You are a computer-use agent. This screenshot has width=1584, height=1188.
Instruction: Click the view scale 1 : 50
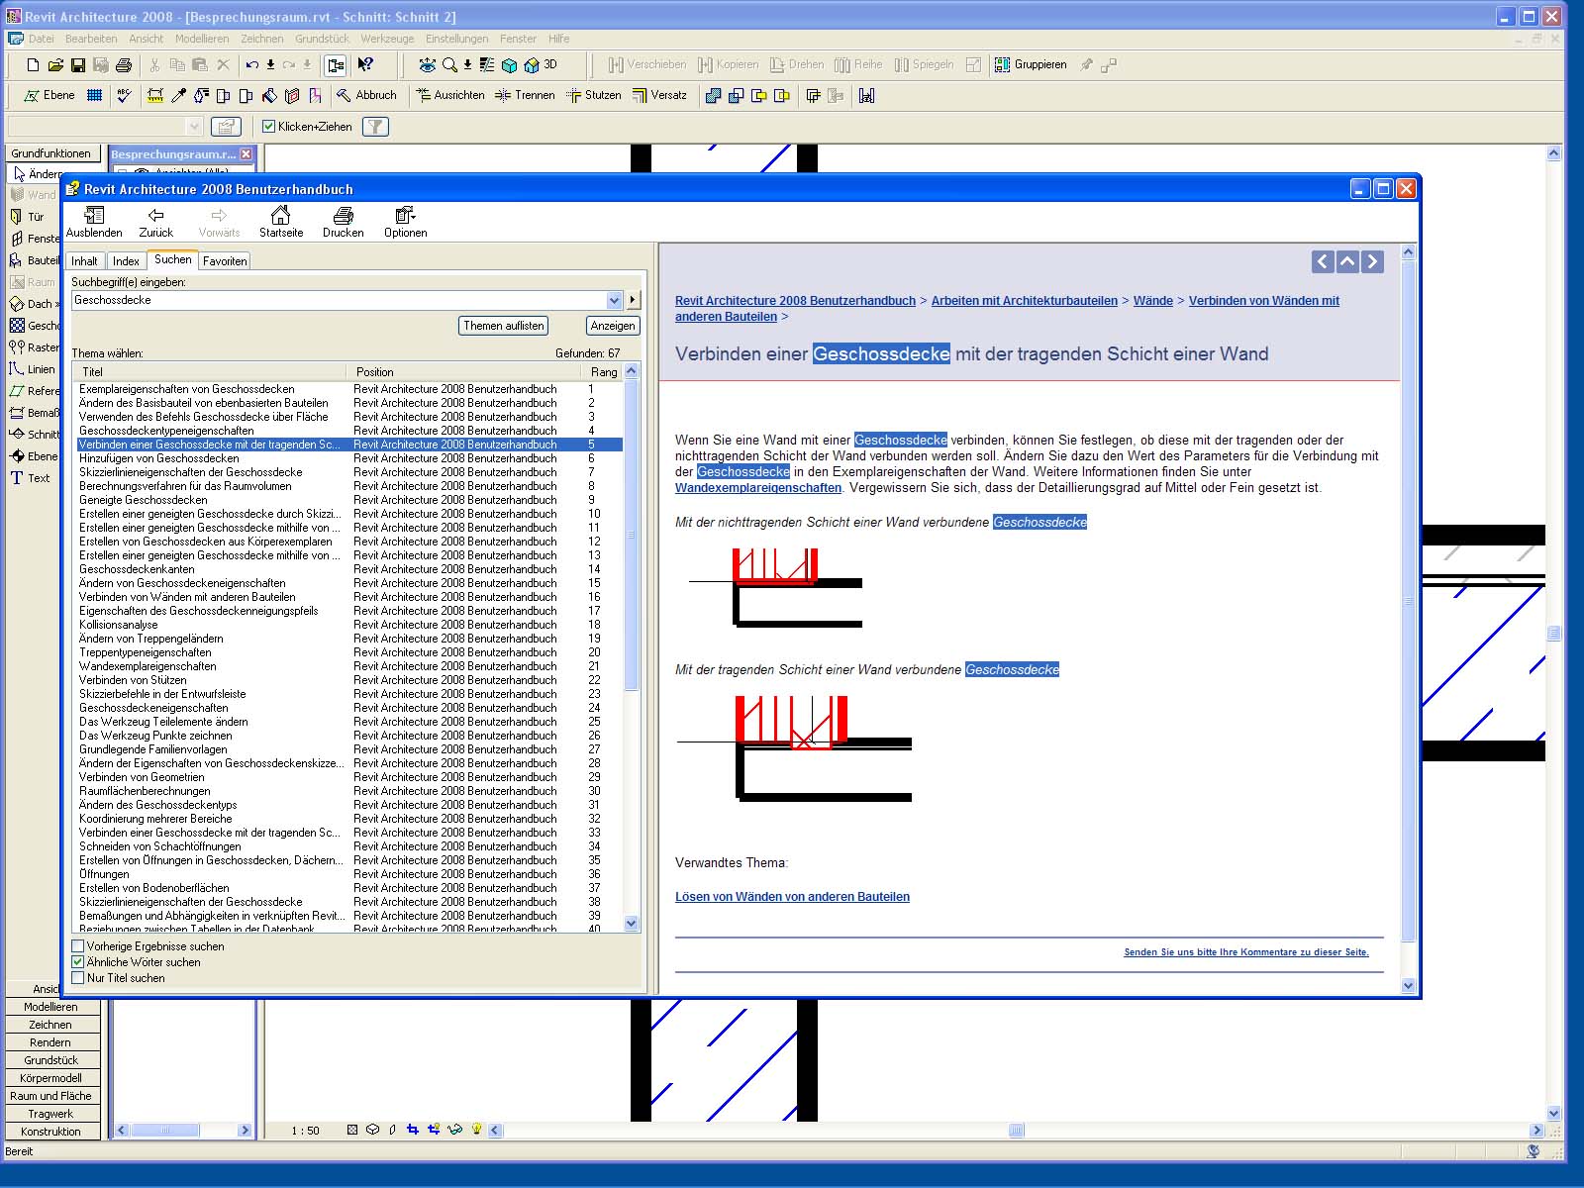pyautogui.click(x=305, y=1131)
